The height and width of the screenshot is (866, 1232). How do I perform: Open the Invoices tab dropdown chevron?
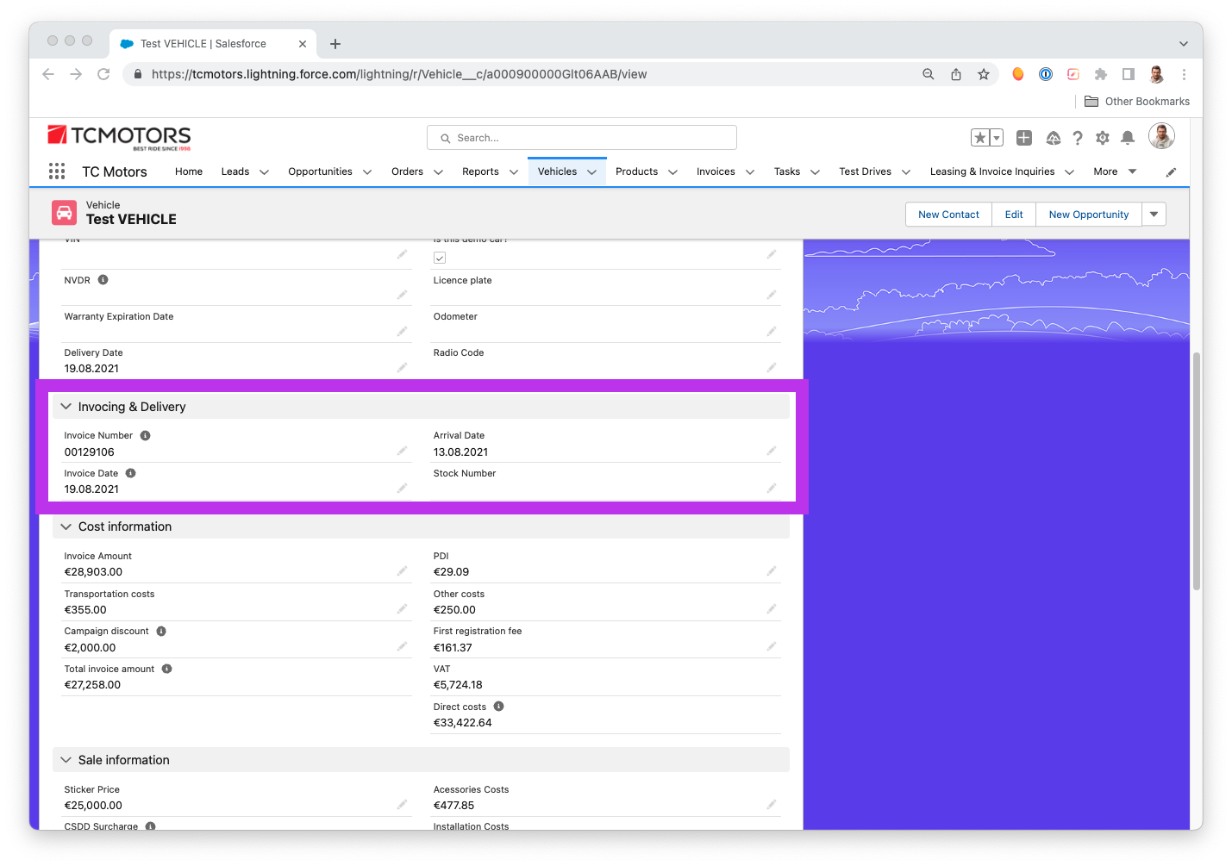tap(750, 172)
